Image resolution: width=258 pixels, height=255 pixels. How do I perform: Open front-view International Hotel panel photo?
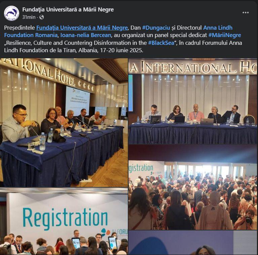(193, 101)
